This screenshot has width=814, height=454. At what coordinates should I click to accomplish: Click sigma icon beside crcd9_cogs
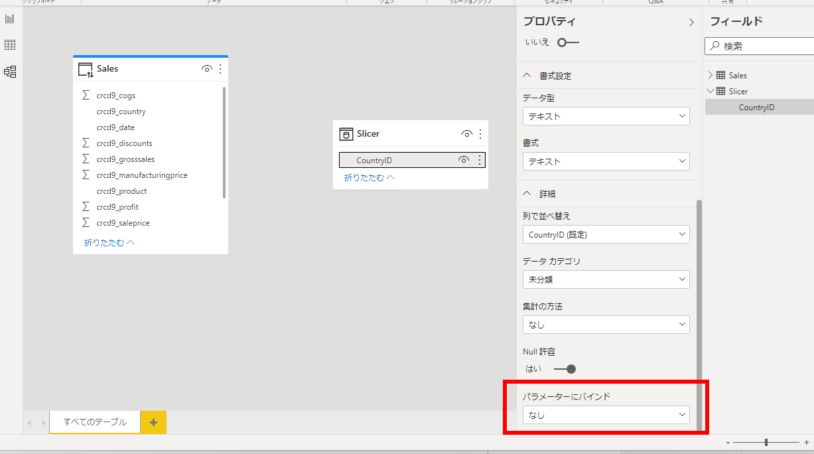click(x=86, y=95)
